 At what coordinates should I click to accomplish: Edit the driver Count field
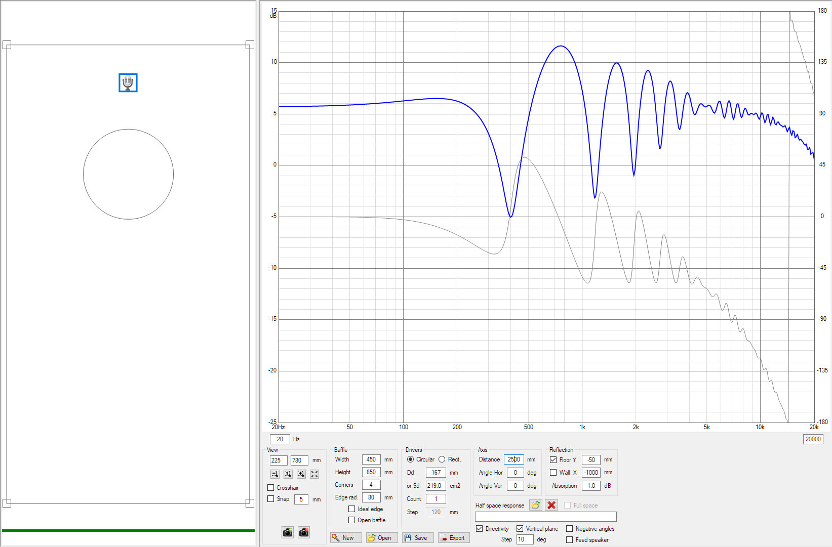coord(436,499)
